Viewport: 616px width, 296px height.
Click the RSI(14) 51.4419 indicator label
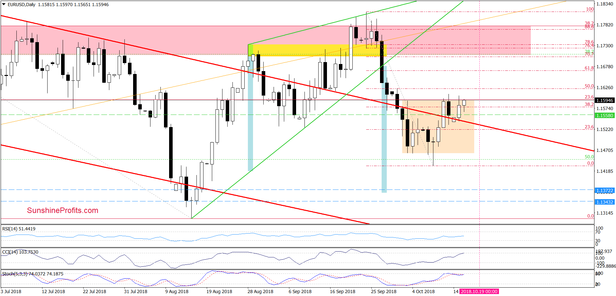pyautogui.click(x=19, y=229)
